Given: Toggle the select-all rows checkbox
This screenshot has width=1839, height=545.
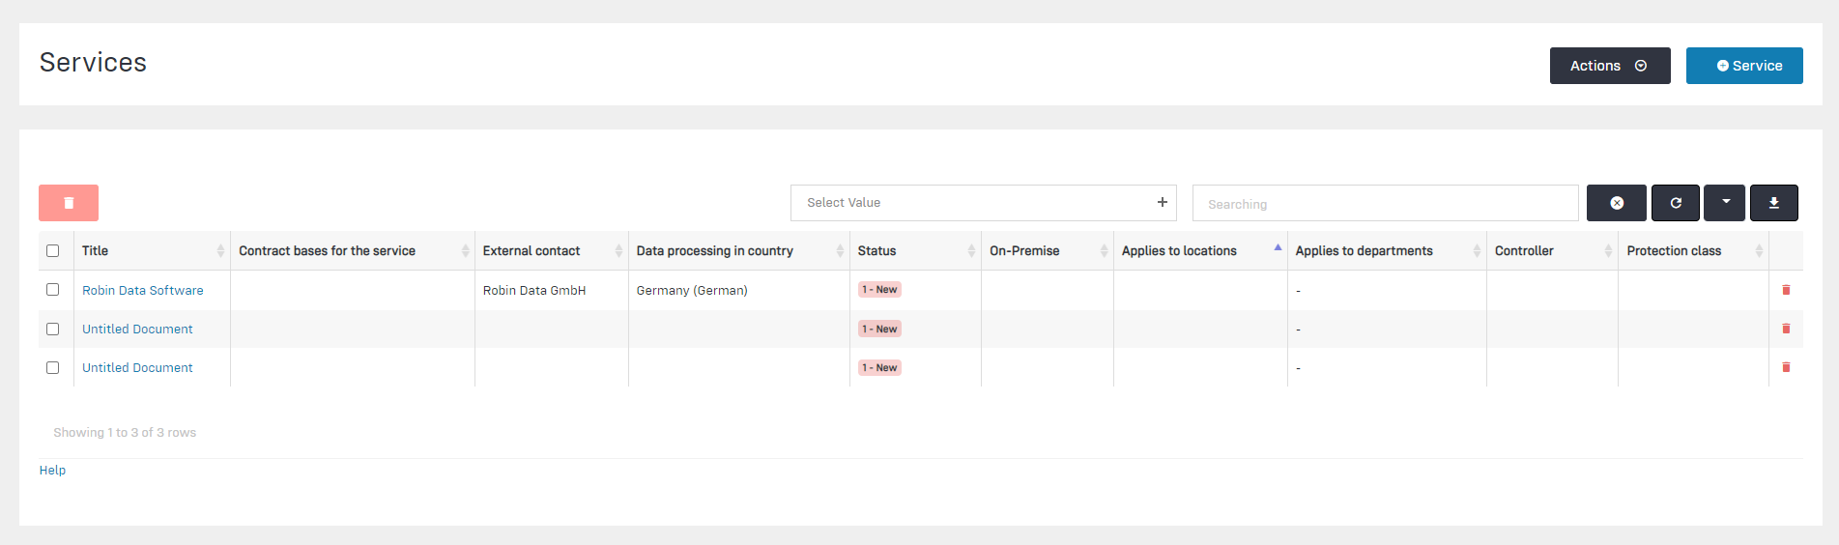Looking at the screenshot, I should click(53, 251).
